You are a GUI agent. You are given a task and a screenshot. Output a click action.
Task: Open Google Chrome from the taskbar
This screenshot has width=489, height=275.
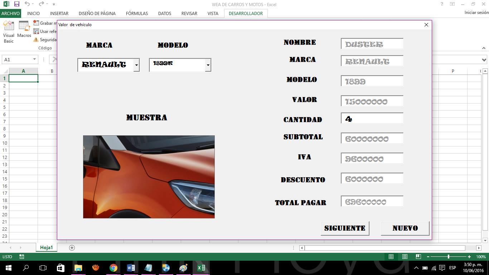click(x=113, y=268)
